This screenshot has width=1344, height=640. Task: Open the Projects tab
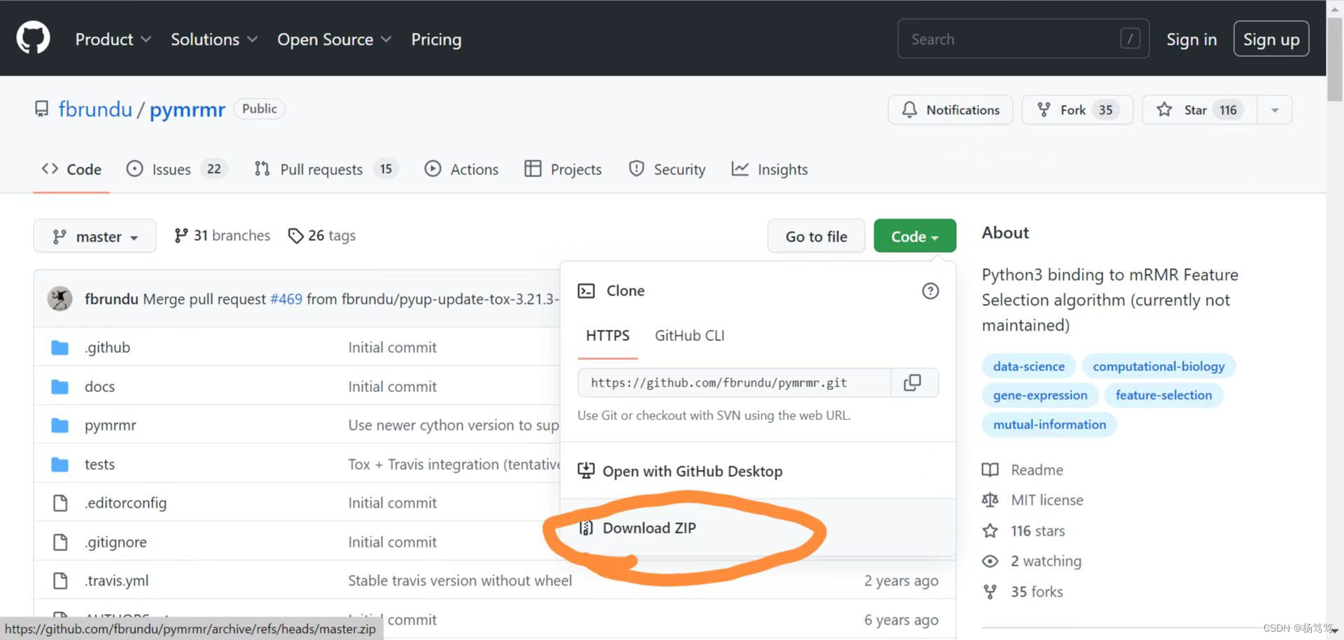point(563,169)
